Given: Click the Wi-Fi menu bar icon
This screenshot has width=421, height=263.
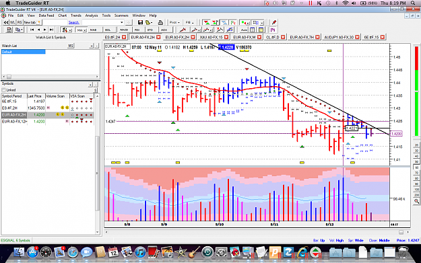Looking at the screenshot, I should [345, 3].
